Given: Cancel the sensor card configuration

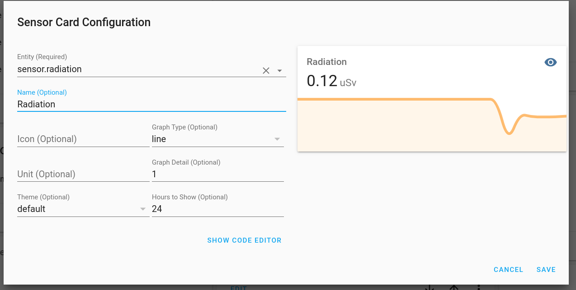Looking at the screenshot, I should pyautogui.click(x=508, y=270).
